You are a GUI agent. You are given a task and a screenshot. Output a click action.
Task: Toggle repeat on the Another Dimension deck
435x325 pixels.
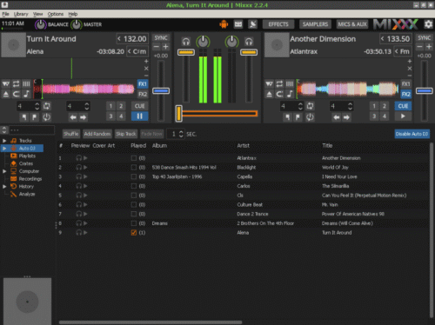(279, 84)
